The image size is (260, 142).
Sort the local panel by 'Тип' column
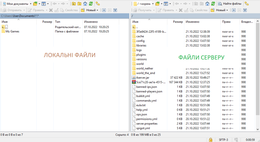click(x=58, y=22)
